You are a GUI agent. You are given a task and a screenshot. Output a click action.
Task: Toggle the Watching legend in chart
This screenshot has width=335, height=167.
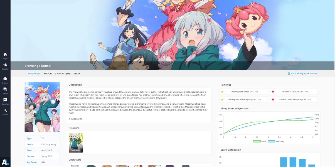point(276,141)
